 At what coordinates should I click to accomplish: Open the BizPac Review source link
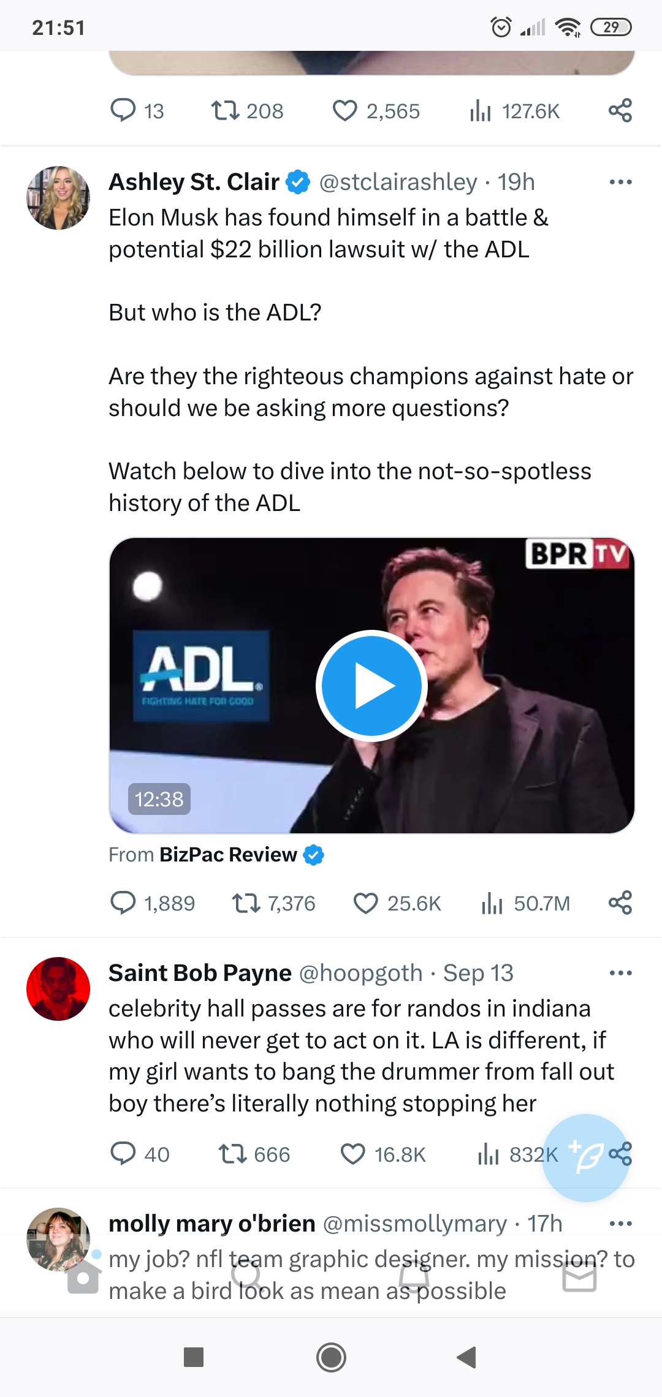pos(228,855)
